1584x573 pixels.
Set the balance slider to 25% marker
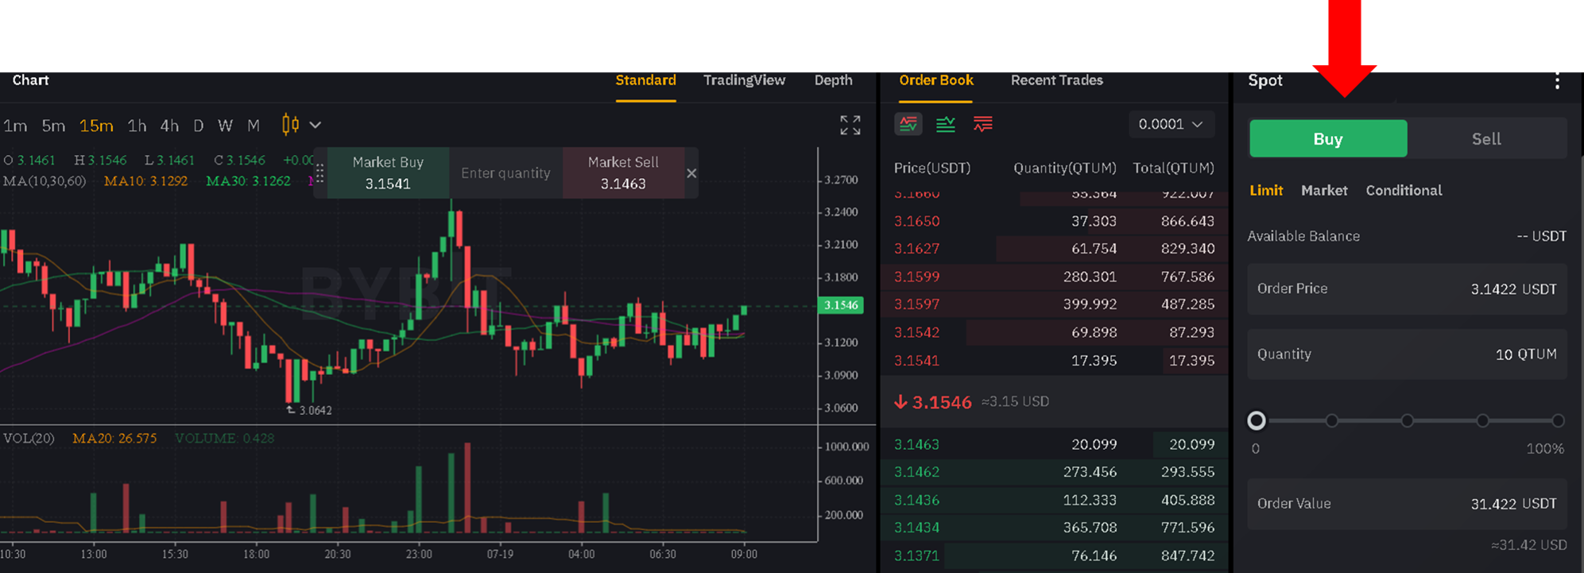click(x=1332, y=420)
